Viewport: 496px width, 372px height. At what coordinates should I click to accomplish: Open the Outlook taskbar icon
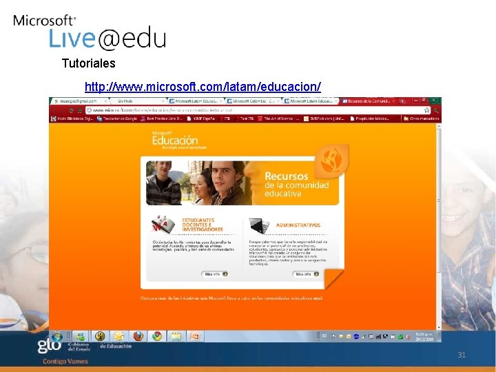[x=119, y=336]
